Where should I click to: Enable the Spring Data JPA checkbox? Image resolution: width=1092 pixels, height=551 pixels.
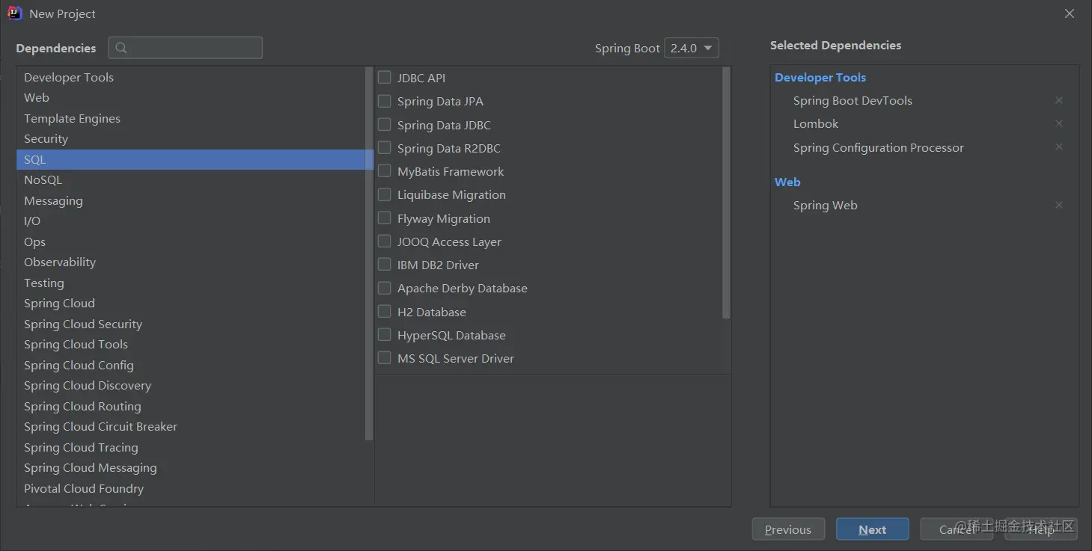385,101
